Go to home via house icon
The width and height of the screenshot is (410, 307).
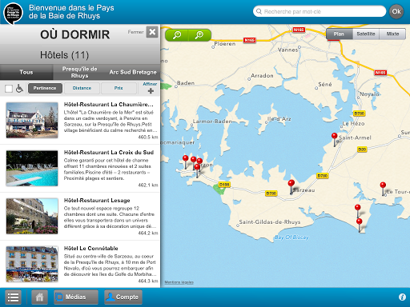pyautogui.click(x=39, y=297)
